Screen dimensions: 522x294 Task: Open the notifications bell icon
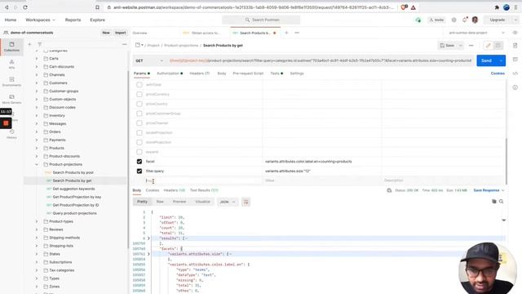tap(465, 20)
